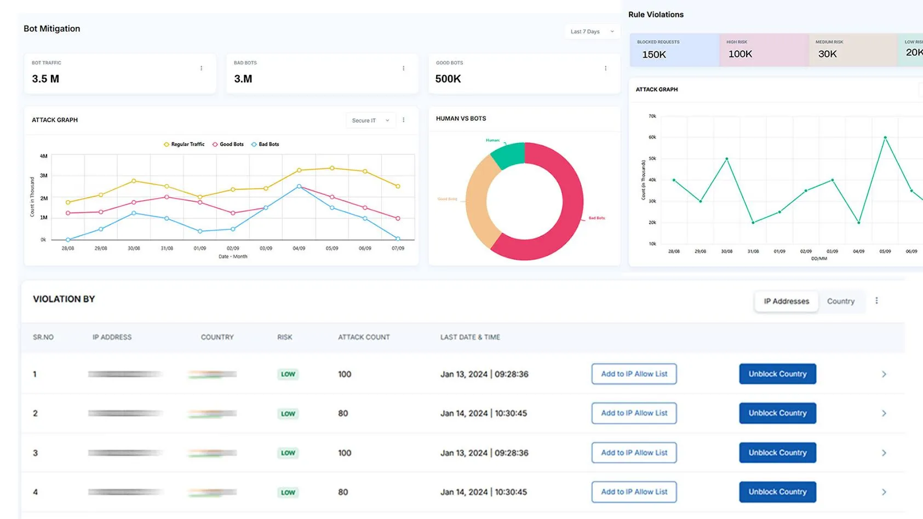Image resolution: width=923 pixels, height=519 pixels.
Task: Expand row 3 details chevron
Action: (884, 453)
